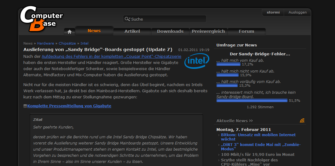Click the Zitat quote label
Image resolution: width=335 pixels, height=166 pixels.
38,120
